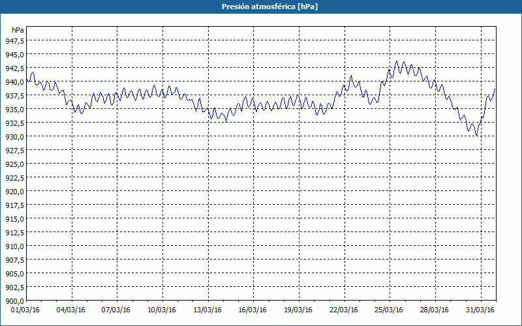Click the 16/03/16 date label
The height and width of the screenshot is (326, 522).
pyautogui.click(x=253, y=310)
